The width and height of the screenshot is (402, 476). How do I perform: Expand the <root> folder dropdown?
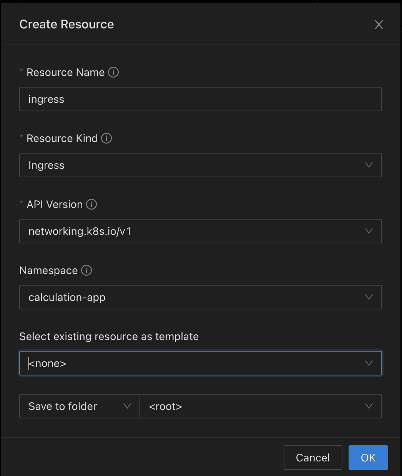[x=261, y=406]
